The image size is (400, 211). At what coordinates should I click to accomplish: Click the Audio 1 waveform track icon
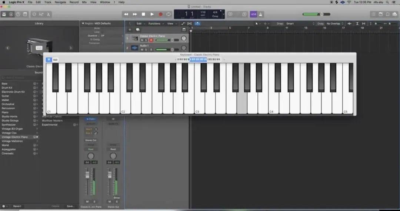(134, 48)
